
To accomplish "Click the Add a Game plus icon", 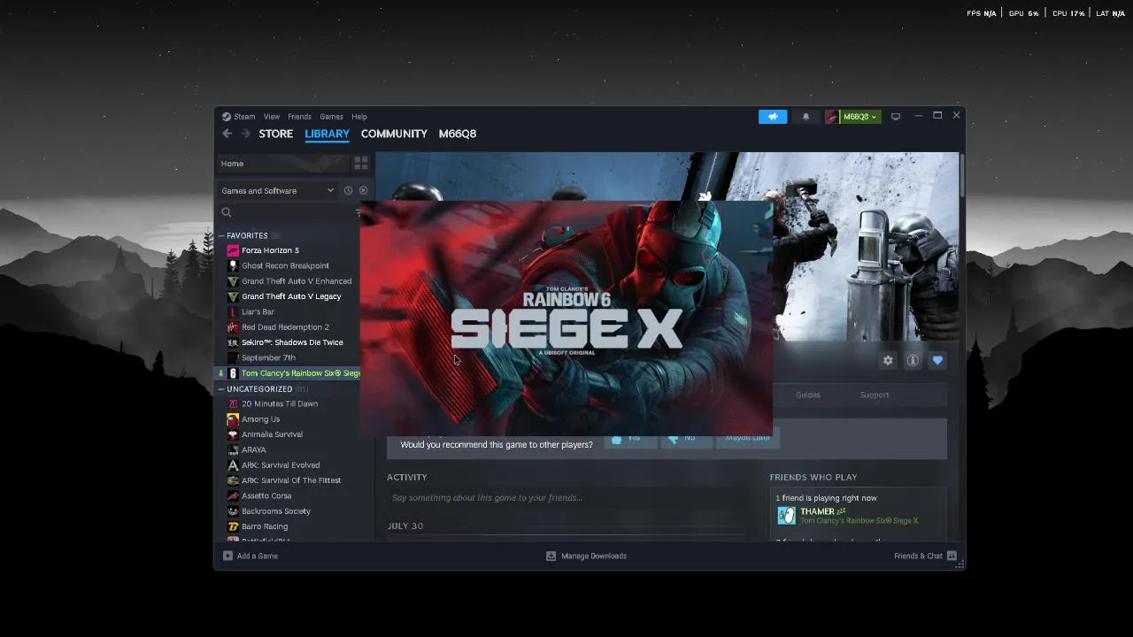I will coord(227,556).
